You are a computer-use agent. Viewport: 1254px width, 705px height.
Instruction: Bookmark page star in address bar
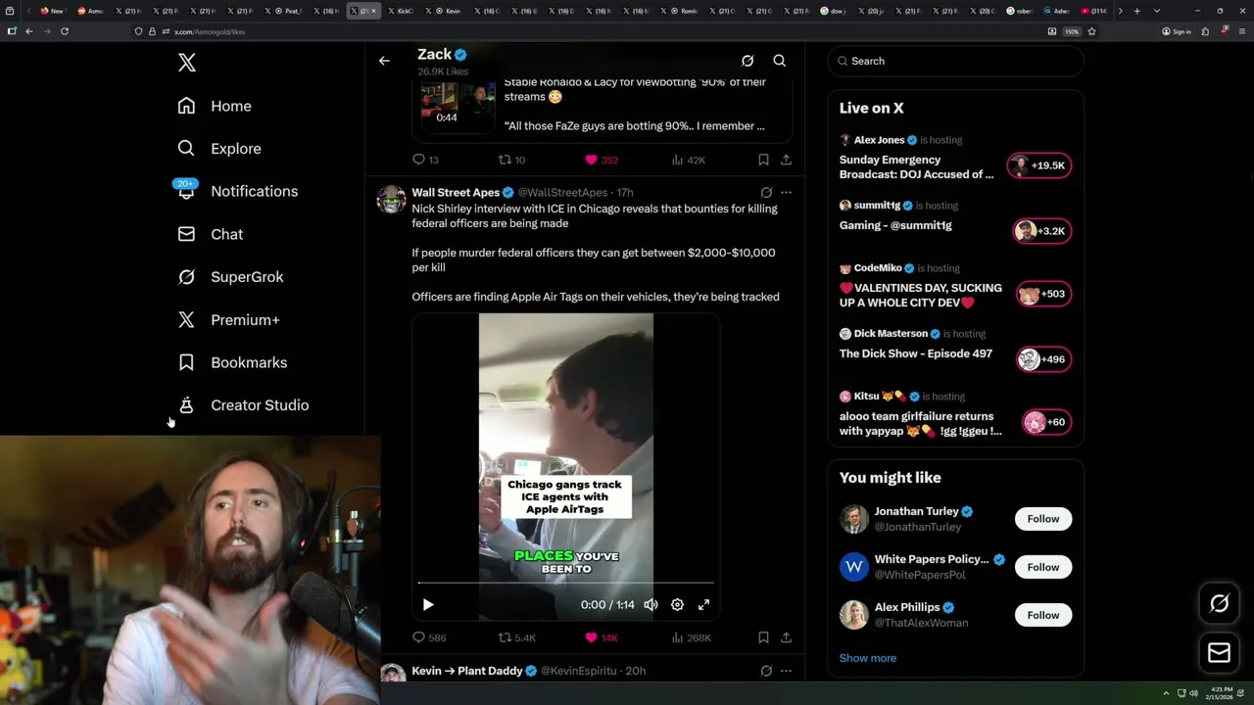click(x=1091, y=31)
